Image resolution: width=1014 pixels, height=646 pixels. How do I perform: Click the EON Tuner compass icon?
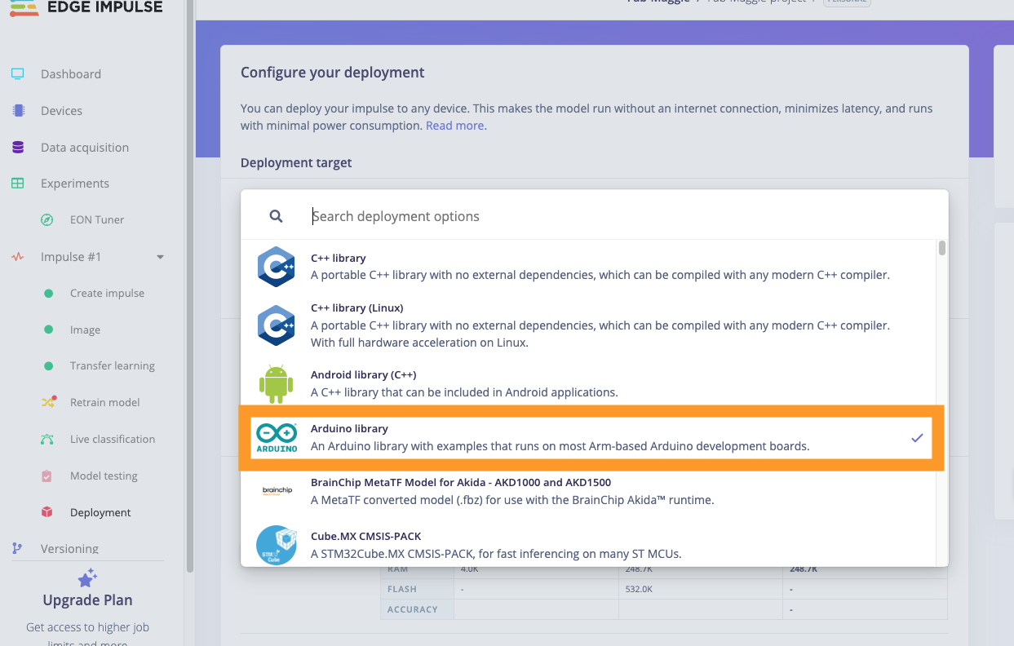(x=47, y=219)
